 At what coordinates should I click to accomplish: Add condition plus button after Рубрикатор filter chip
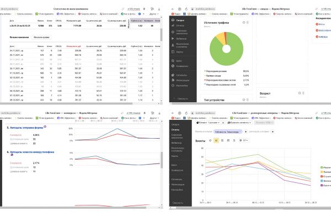pyautogui.click(x=245, y=131)
